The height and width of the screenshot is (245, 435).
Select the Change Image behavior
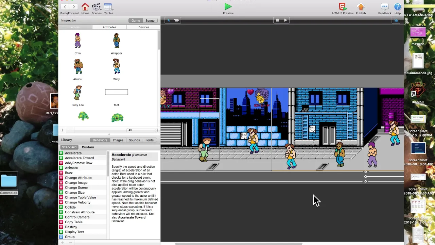[x=83, y=183]
